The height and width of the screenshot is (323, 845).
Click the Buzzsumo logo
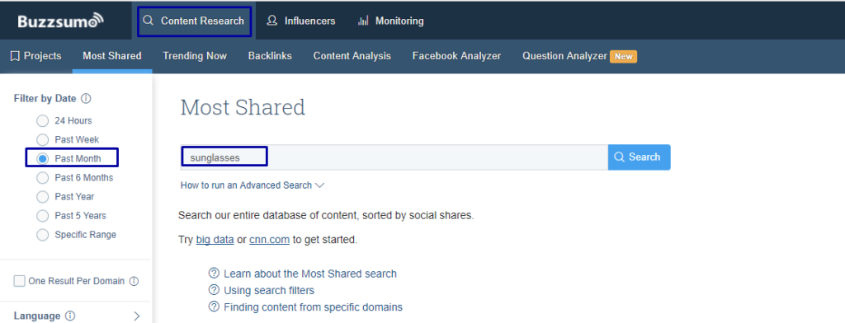pos(59,21)
